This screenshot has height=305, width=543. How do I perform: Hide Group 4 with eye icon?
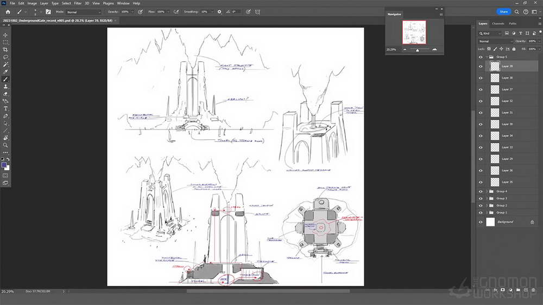point(481,191)
